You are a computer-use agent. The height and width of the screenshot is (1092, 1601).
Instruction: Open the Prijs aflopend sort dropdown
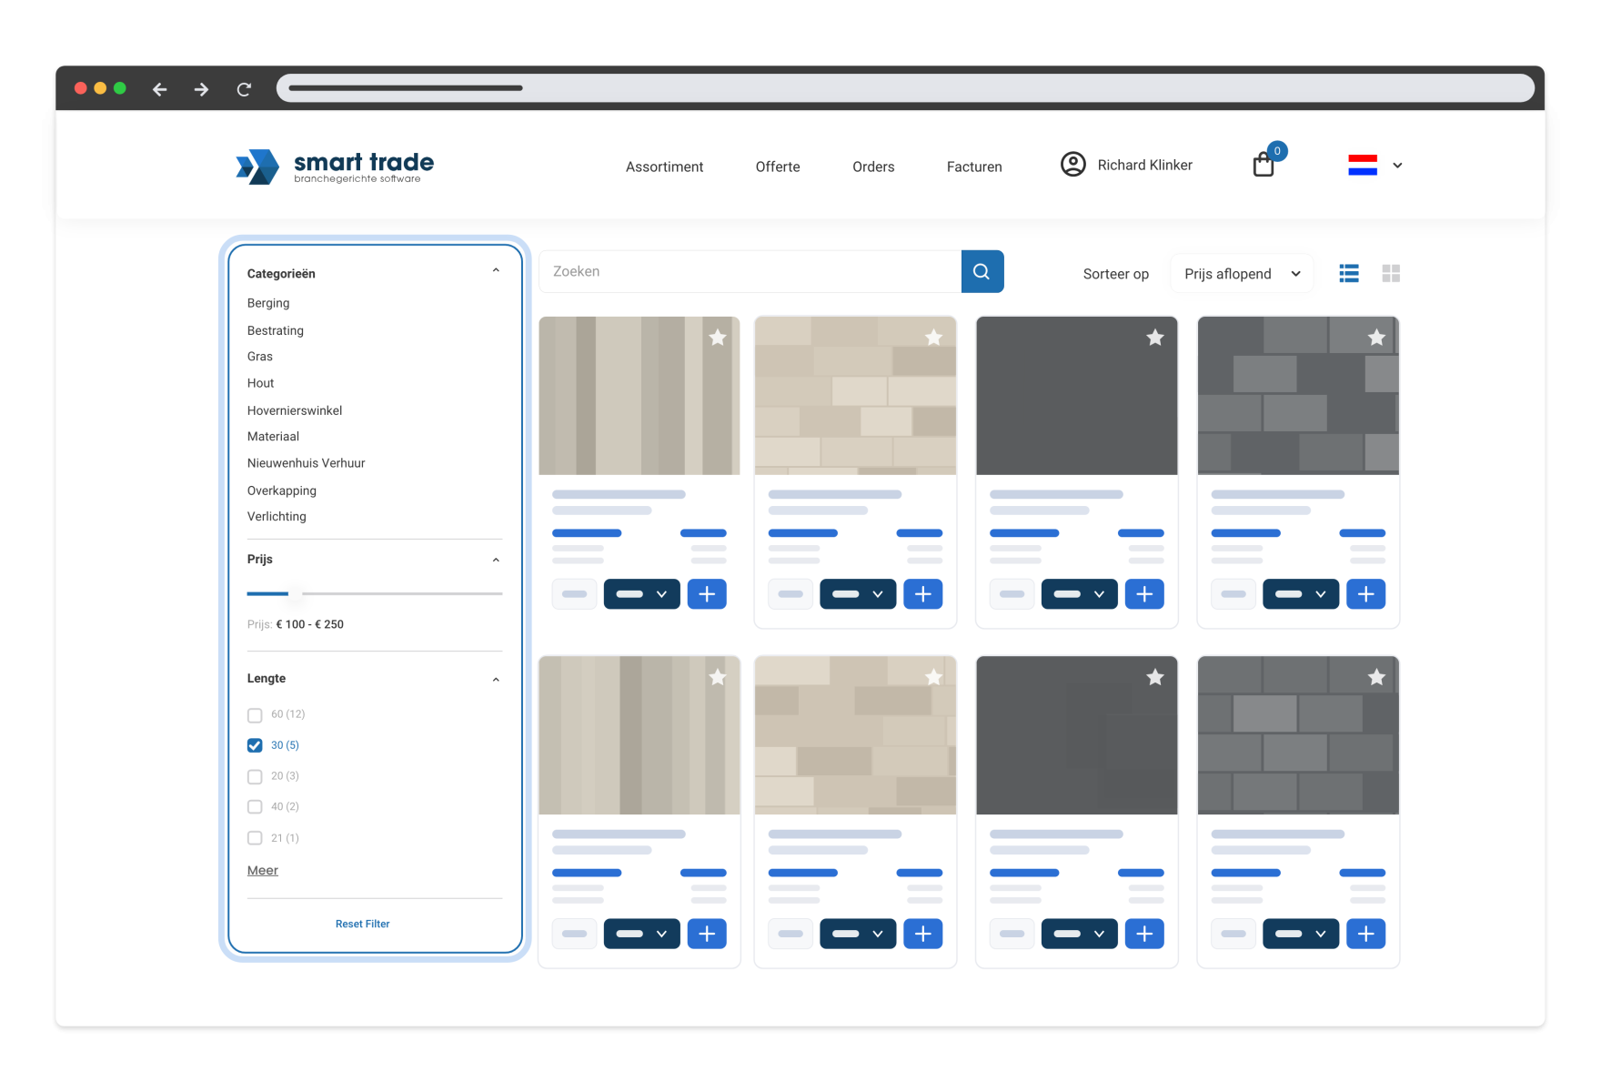1242,274
